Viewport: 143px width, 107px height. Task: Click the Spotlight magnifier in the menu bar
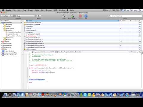pyautogui.click(x=140, y=10)
